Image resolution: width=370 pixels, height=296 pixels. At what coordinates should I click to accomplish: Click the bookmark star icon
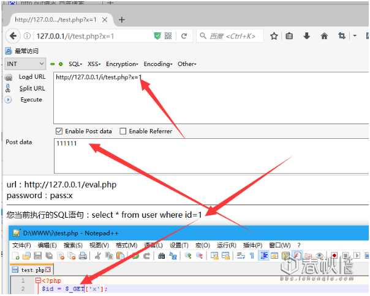click(x=274, y=36)
